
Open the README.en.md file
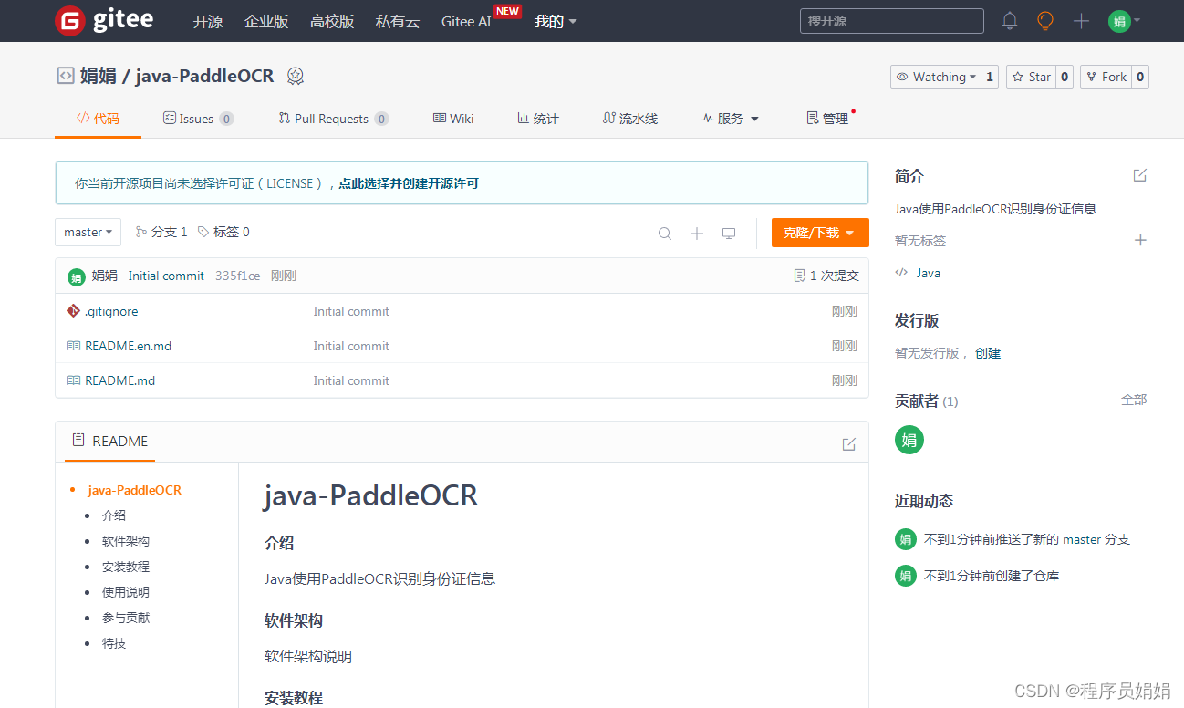click(129, 346)
